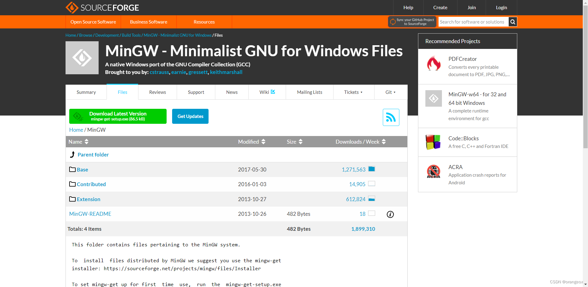Image resolution: width=588 pixels, height=287 pixels.
Task: Open the Extension folder link
Action: pyautogui.click(x=89, y=199)
